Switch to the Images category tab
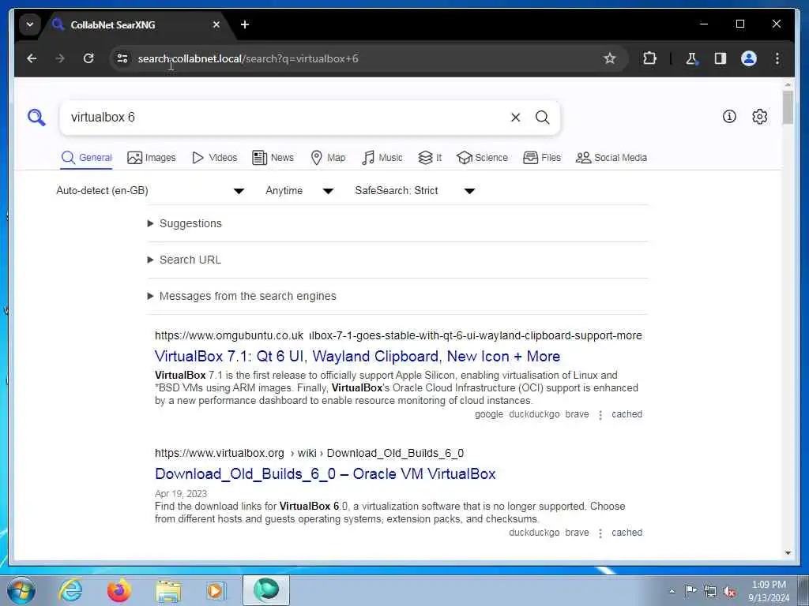The image size is (809, 606). pos(152,157)
